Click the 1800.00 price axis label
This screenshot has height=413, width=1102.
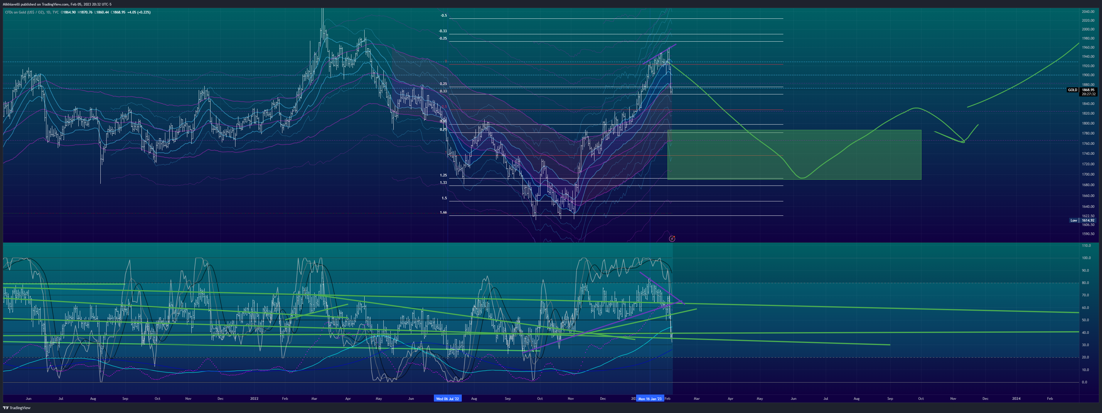point(1088,123)
